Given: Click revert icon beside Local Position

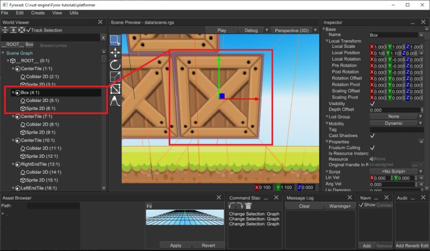Looking at the screenshot, I should point(421,53).
